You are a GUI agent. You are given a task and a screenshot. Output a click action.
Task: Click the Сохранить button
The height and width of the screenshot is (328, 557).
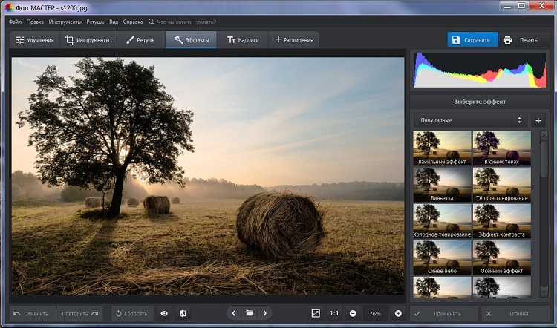473,40
